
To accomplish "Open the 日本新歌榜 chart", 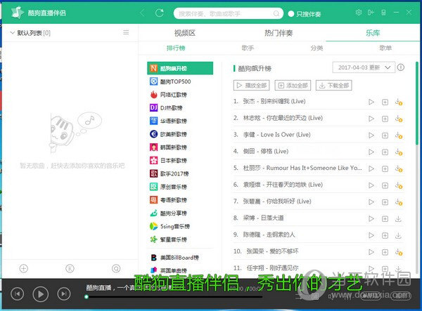I will 180,160.
